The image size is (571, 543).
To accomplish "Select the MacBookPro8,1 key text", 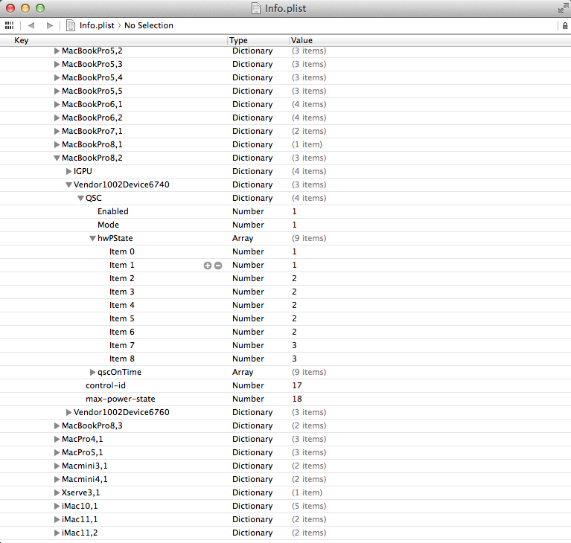I will click(x=92, y=144).
